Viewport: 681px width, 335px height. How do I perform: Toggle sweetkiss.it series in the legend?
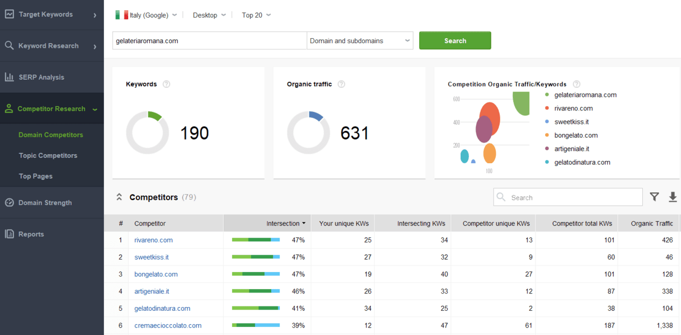coord(570,121)
